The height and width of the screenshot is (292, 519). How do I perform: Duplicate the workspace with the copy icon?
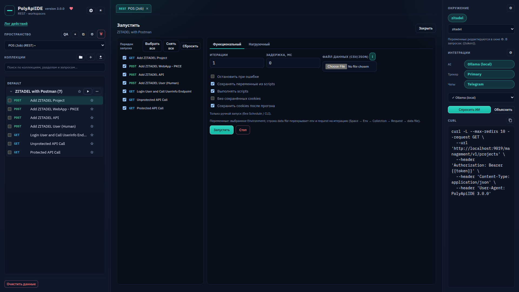[x=83, y=34]
